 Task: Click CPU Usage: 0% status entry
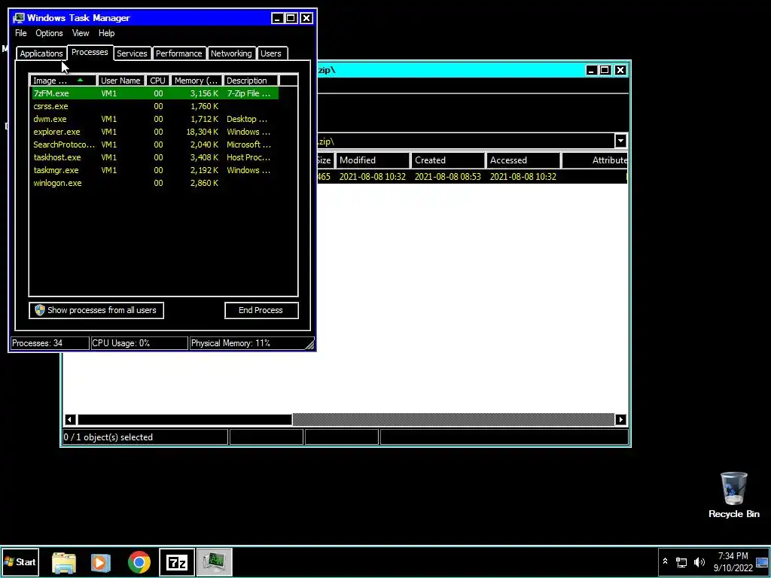pyautogui.click(x=139, y=343)
